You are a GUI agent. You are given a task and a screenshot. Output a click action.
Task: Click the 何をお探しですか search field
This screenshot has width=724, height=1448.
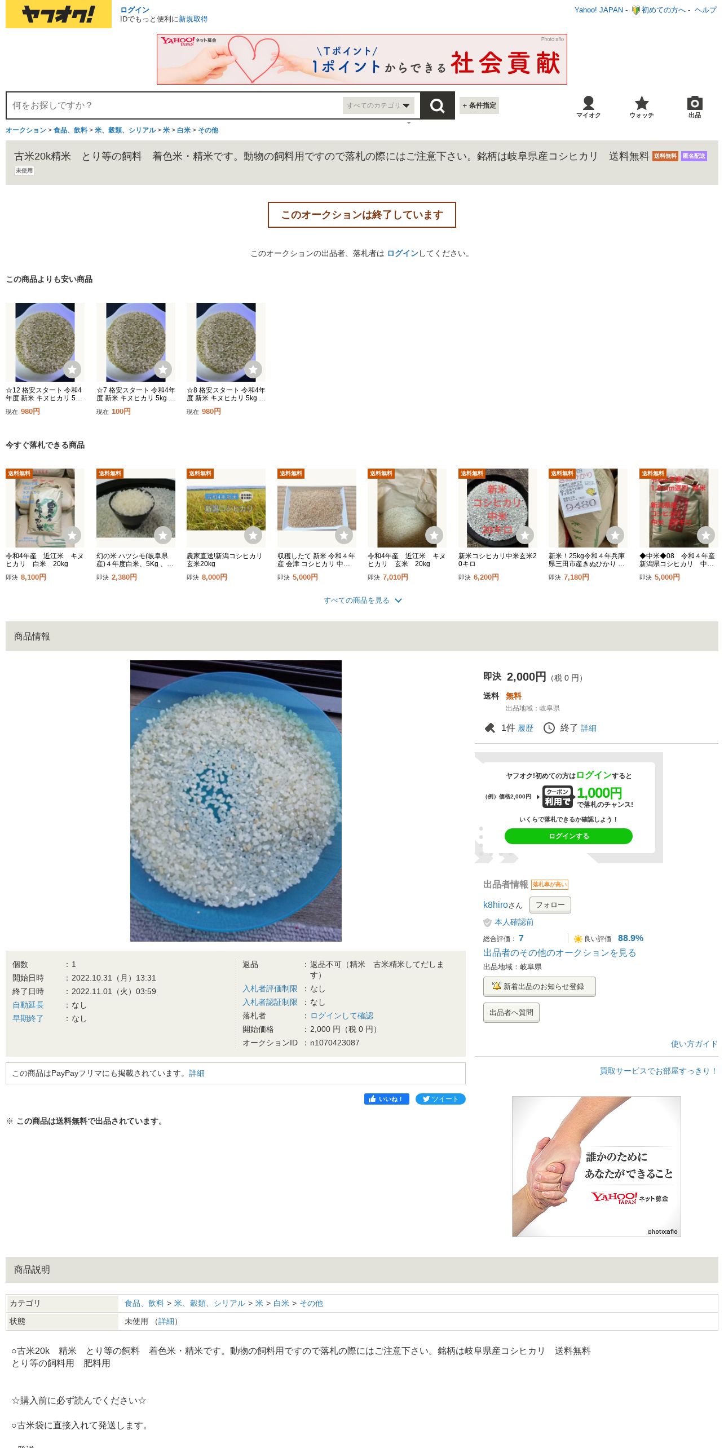(x=175, y=105)
